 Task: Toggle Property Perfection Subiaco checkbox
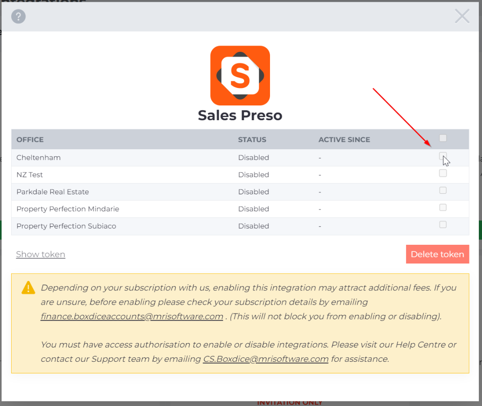pyautogui.click(x=443, y=225)
